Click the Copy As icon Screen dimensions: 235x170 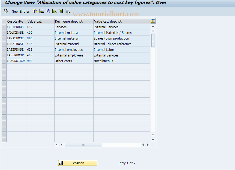(35, 11)
